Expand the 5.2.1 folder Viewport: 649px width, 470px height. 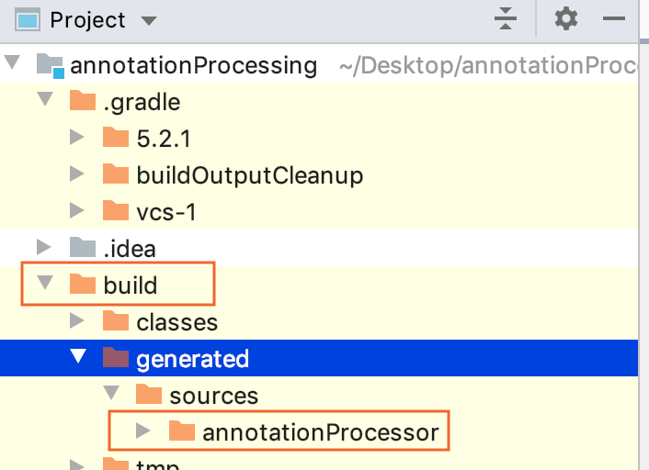[79, 138]
